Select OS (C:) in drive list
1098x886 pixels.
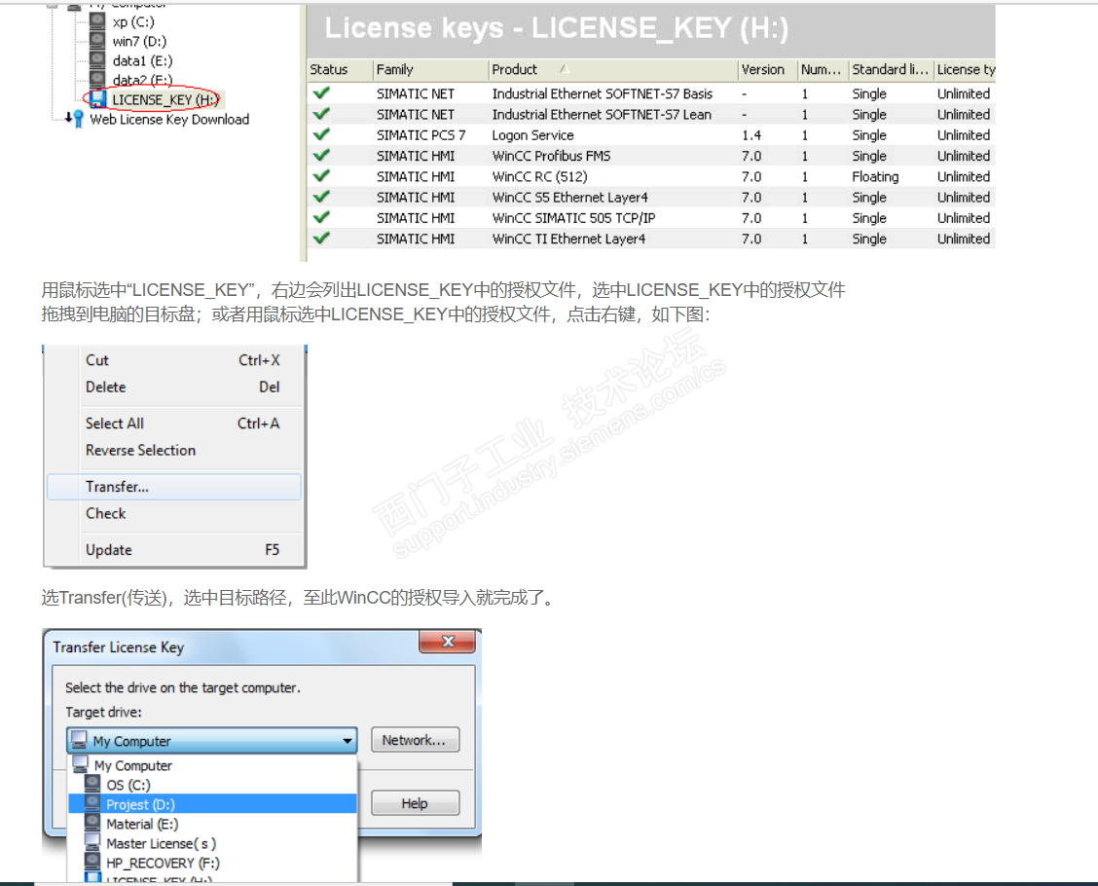(212, 785)
